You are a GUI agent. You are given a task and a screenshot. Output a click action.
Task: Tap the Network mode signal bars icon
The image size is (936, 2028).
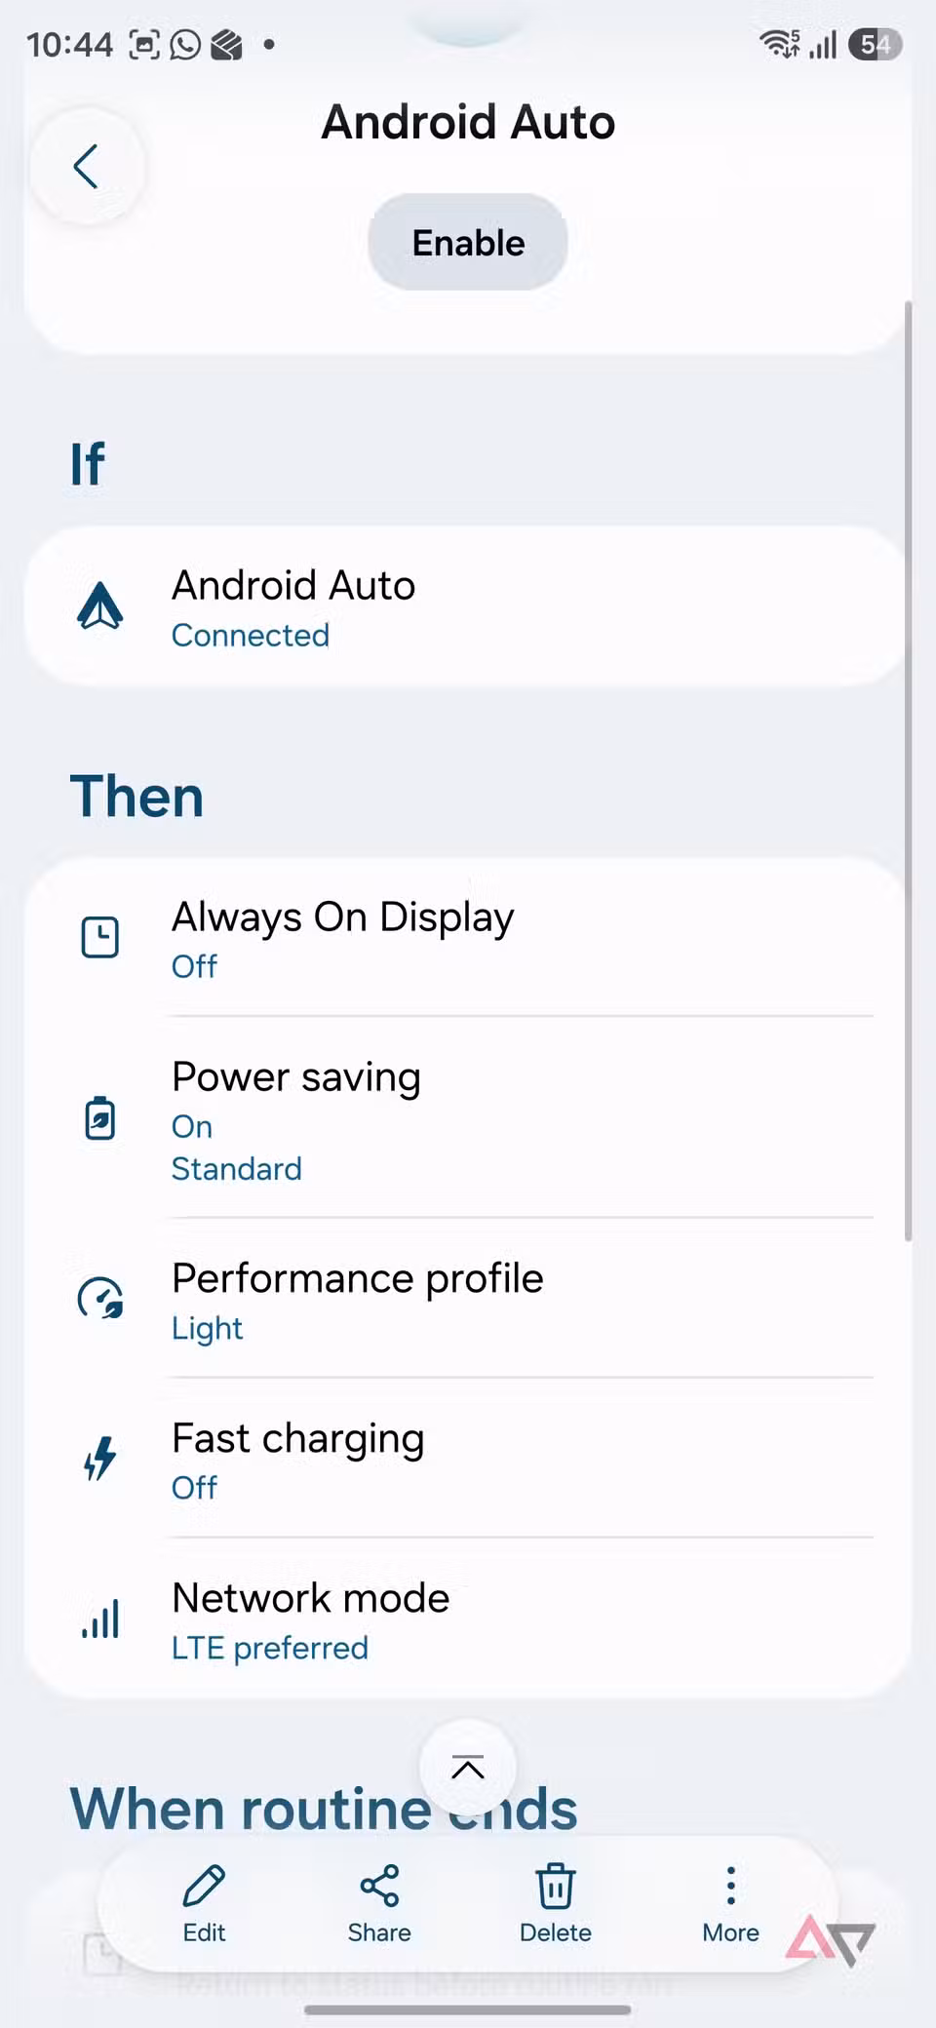tap(100, 1618)
